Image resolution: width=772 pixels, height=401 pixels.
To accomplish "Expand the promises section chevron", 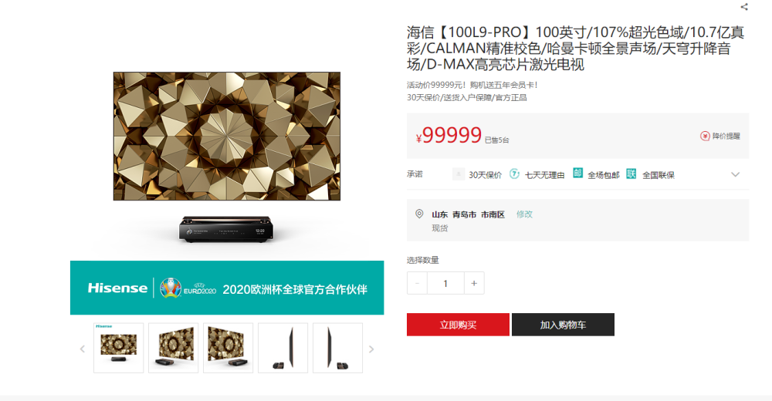I will (735, 174).
